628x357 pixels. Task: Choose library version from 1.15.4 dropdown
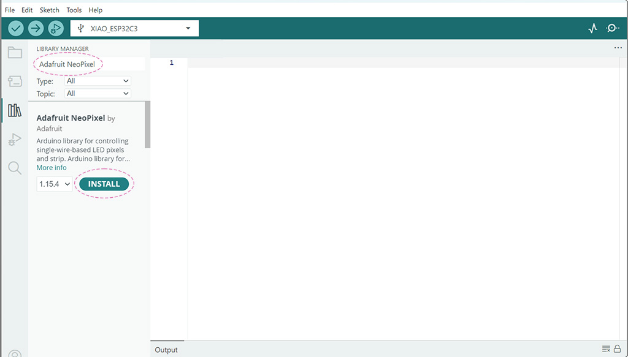click(54, 184)
